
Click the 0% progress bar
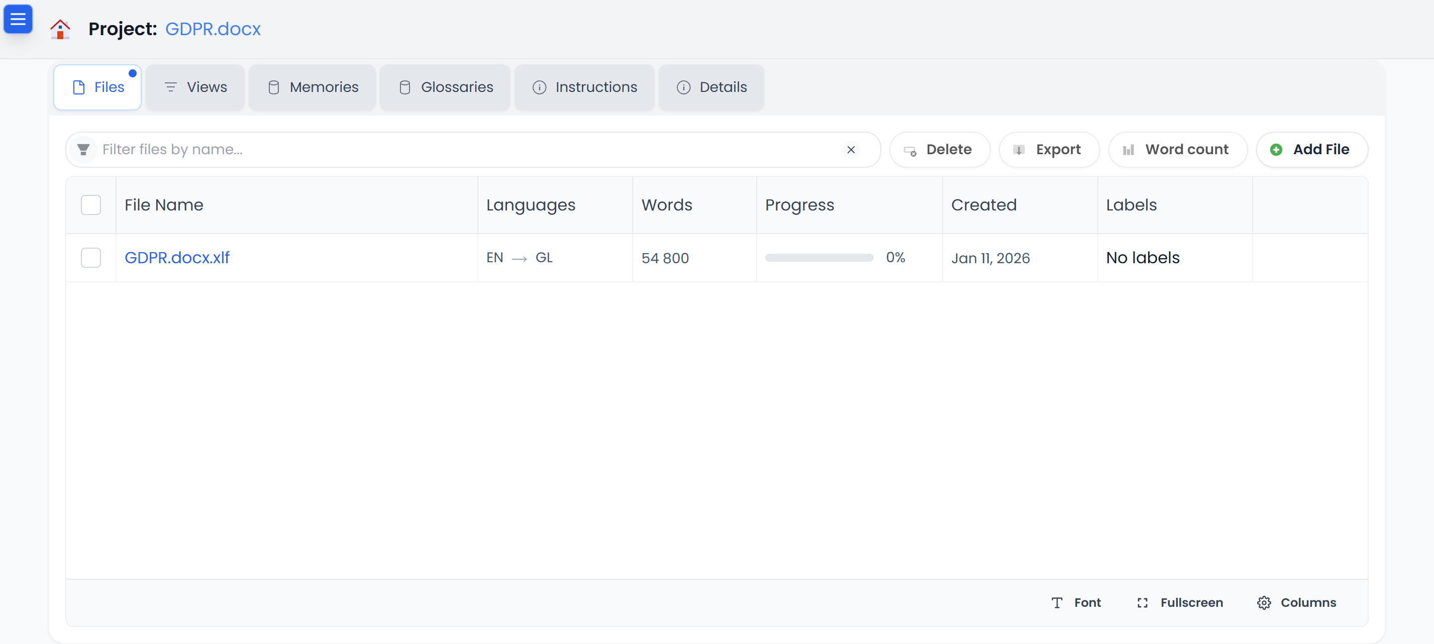(x=818, y=257)
